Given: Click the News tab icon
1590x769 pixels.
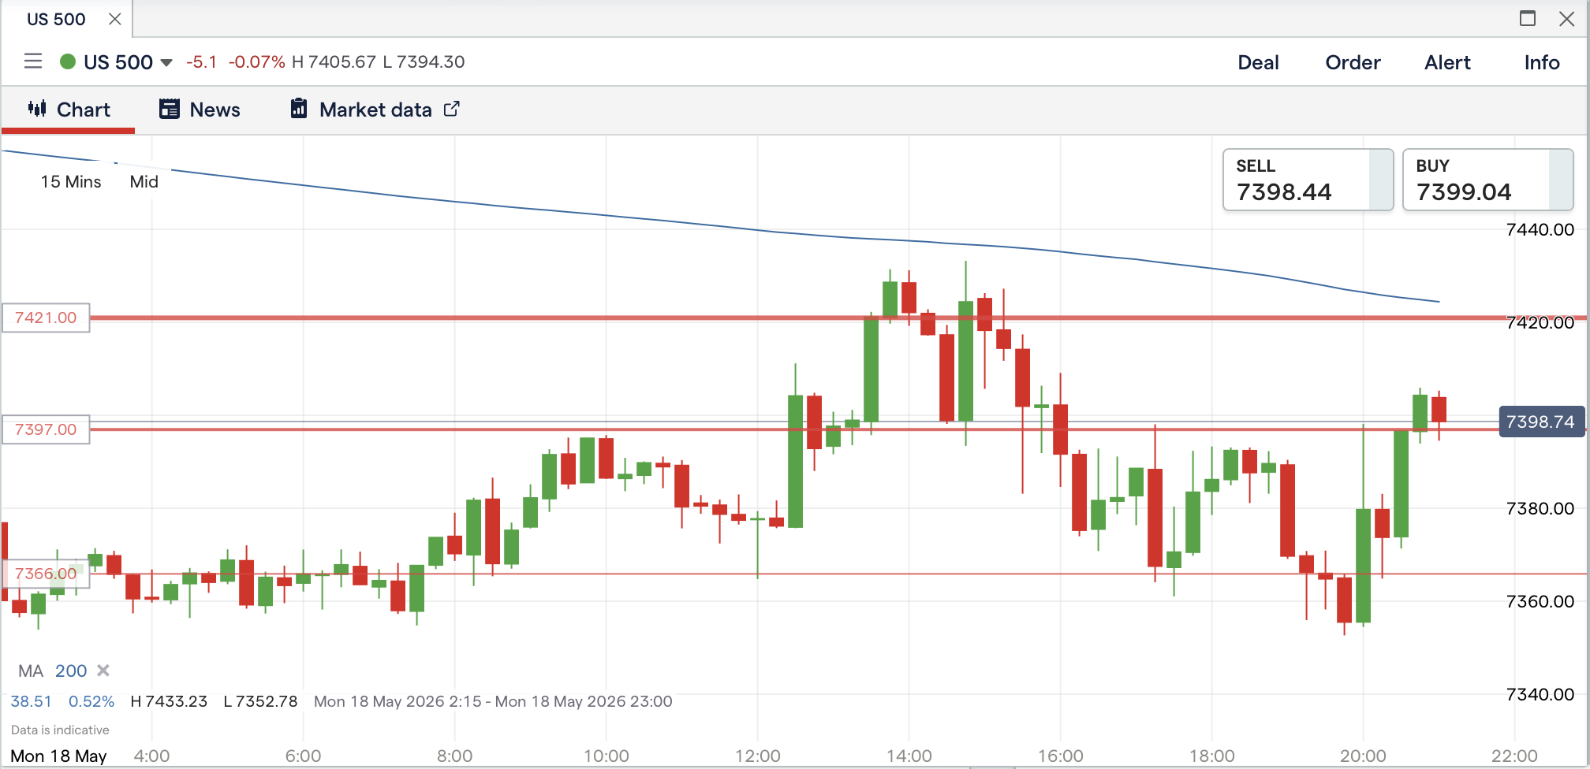Looking at the screenshot, I should [x=170, y=109].
